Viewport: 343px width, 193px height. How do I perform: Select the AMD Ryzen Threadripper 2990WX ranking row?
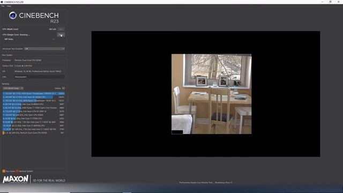coord(34,93)
